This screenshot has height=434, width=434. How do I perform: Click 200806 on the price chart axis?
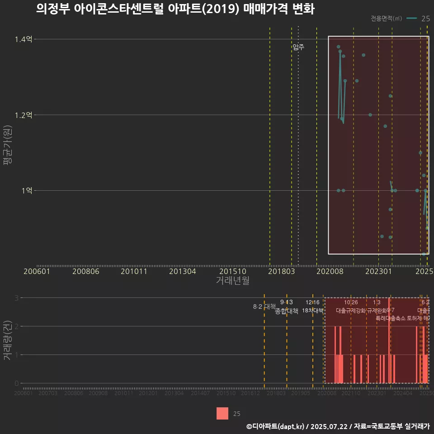coord(85,271)
